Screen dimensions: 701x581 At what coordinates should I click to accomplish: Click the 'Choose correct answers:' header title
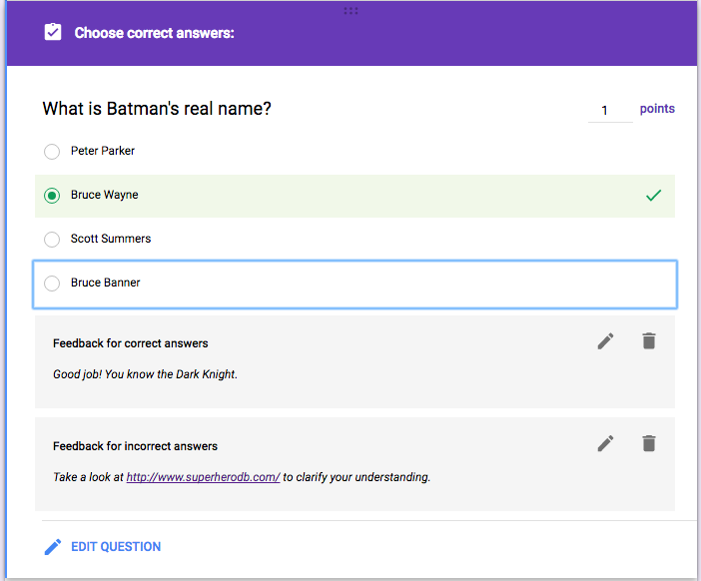pyautogui.click(x=154, y=33)
